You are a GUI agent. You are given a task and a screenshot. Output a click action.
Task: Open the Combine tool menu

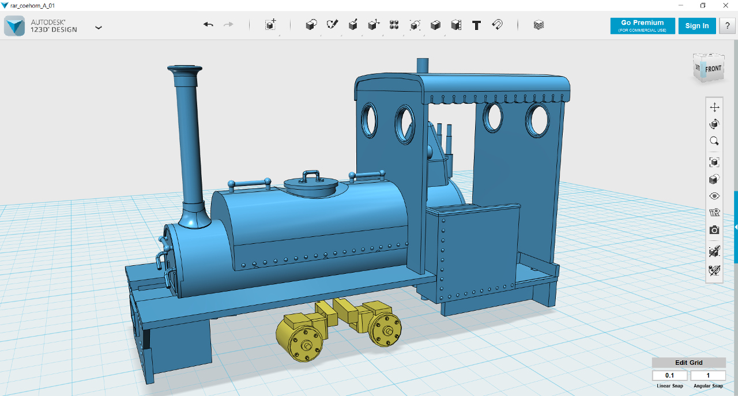click(x=436, y=25)
